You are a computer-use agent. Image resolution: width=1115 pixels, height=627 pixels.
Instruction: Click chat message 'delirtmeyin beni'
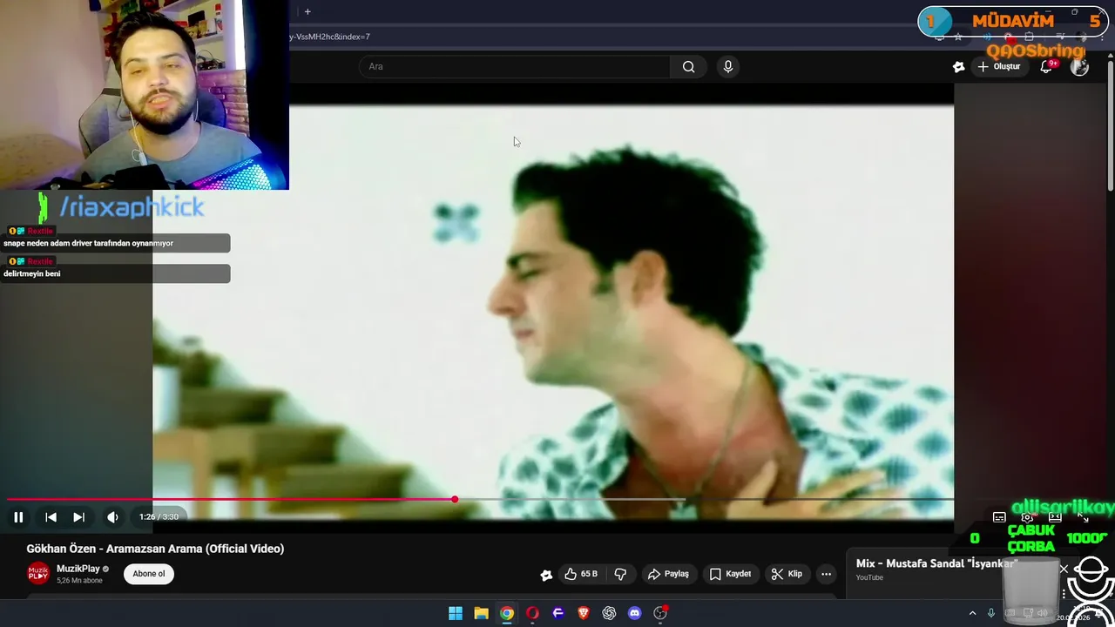pos(32,273)
